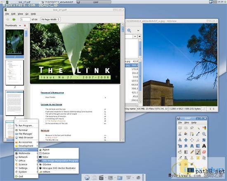This screenshot has width=227, height=181.
Task: Open the web browser globe in bottom panel
Action: click(x=87, y=178)
